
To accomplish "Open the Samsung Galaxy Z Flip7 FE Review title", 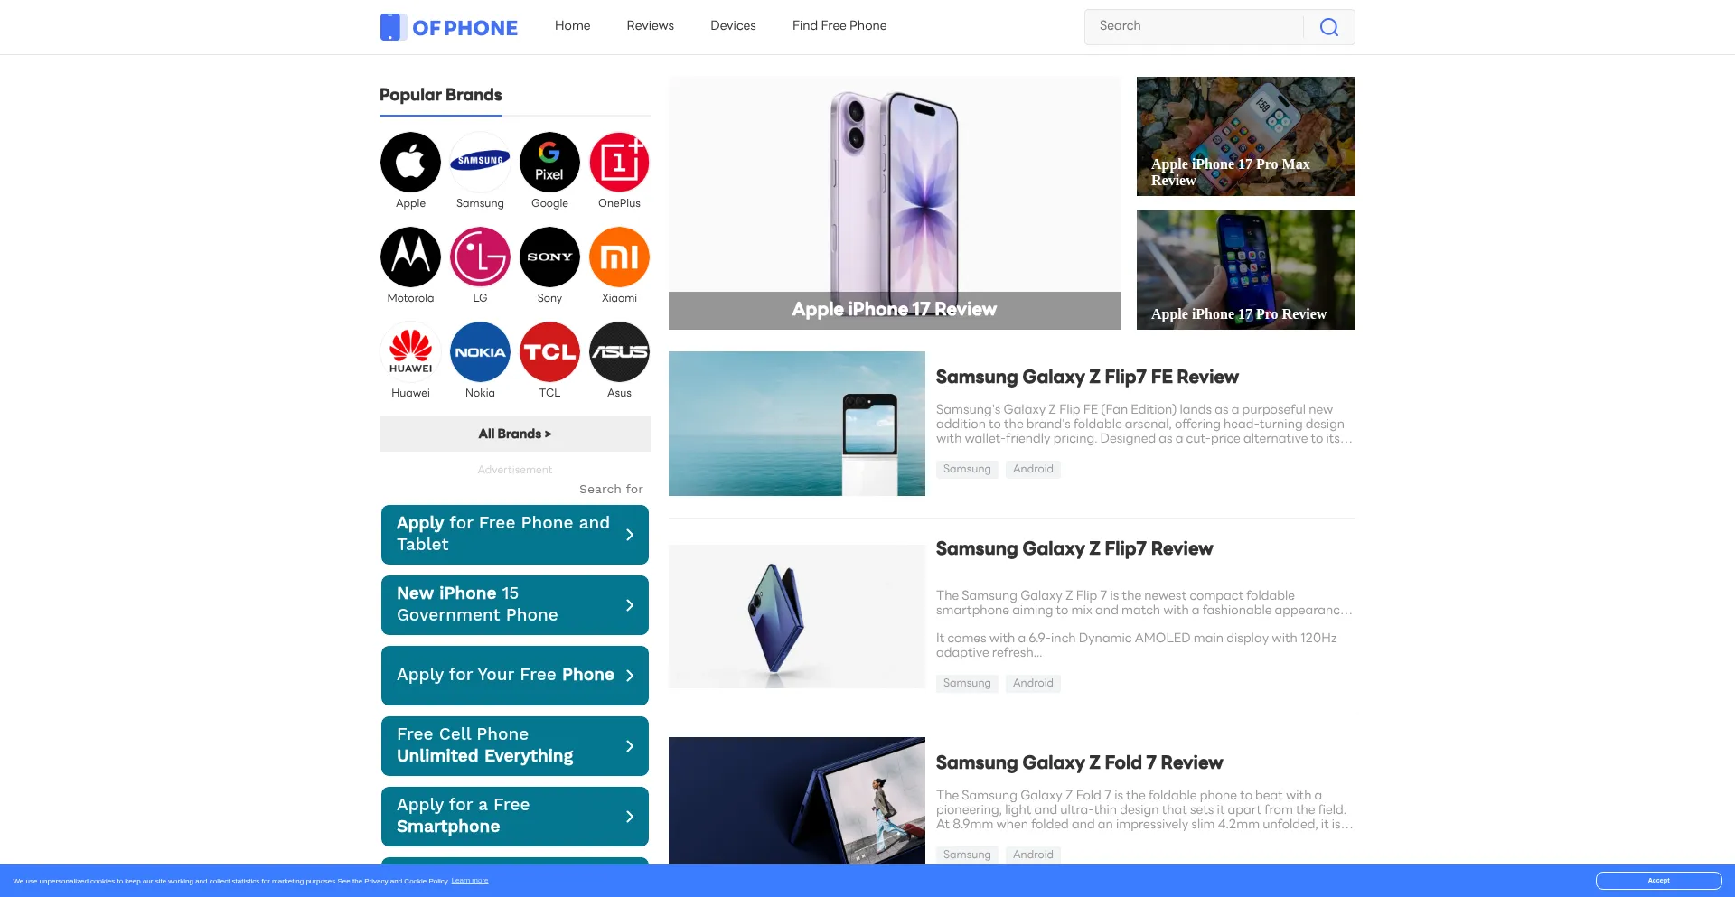I will [1087, 378].
